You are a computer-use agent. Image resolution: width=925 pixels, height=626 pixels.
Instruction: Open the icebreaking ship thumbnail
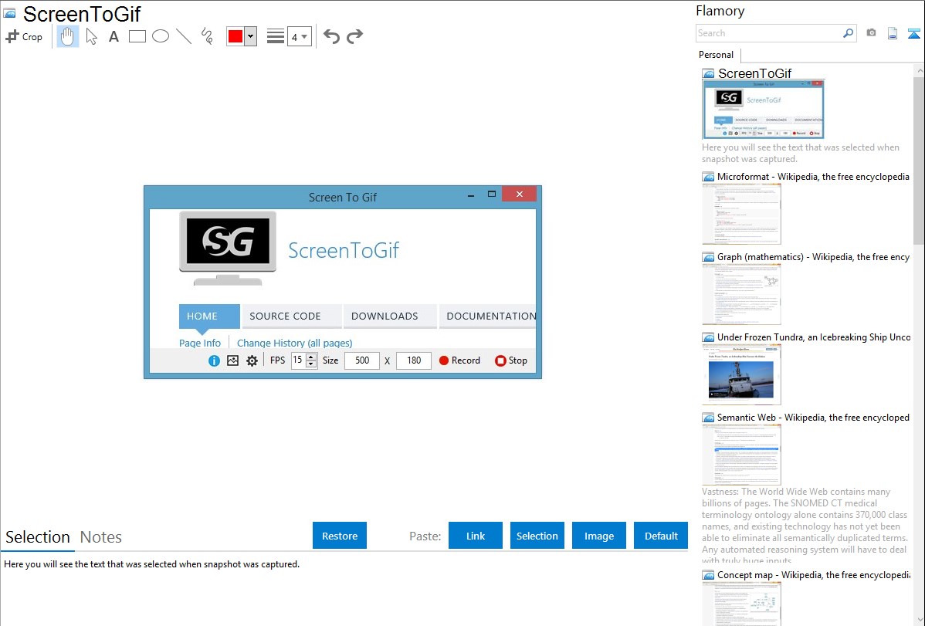coord(741,374)
